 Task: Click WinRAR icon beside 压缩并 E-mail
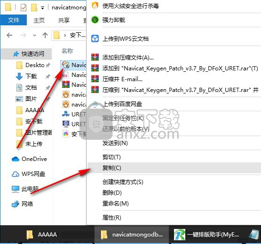(x=95, y=79)
